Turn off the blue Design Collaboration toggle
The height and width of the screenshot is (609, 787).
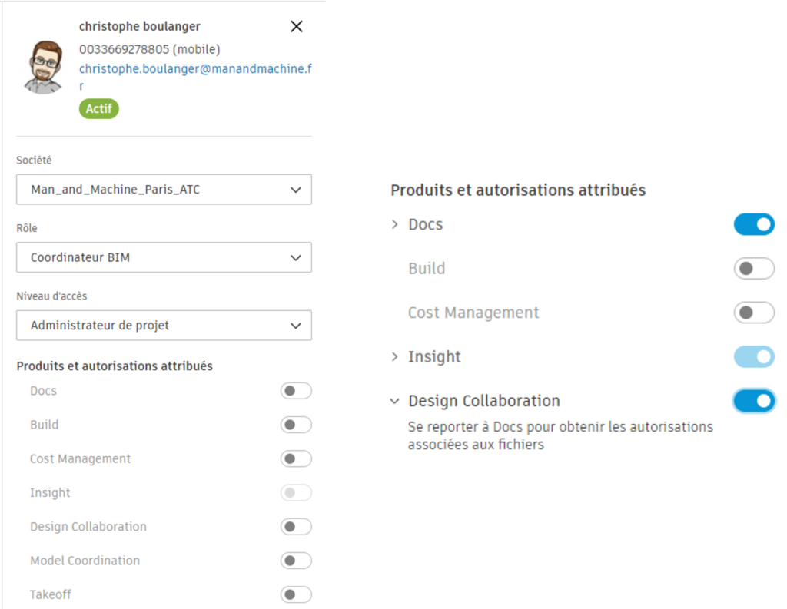(x=754, y=401)
